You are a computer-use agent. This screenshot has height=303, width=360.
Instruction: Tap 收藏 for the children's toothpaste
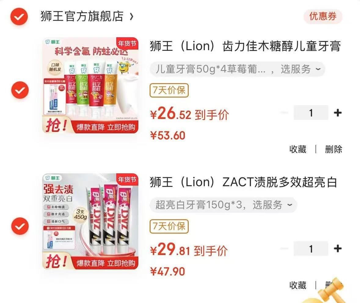pyautogui.click(x=298, y=149)
